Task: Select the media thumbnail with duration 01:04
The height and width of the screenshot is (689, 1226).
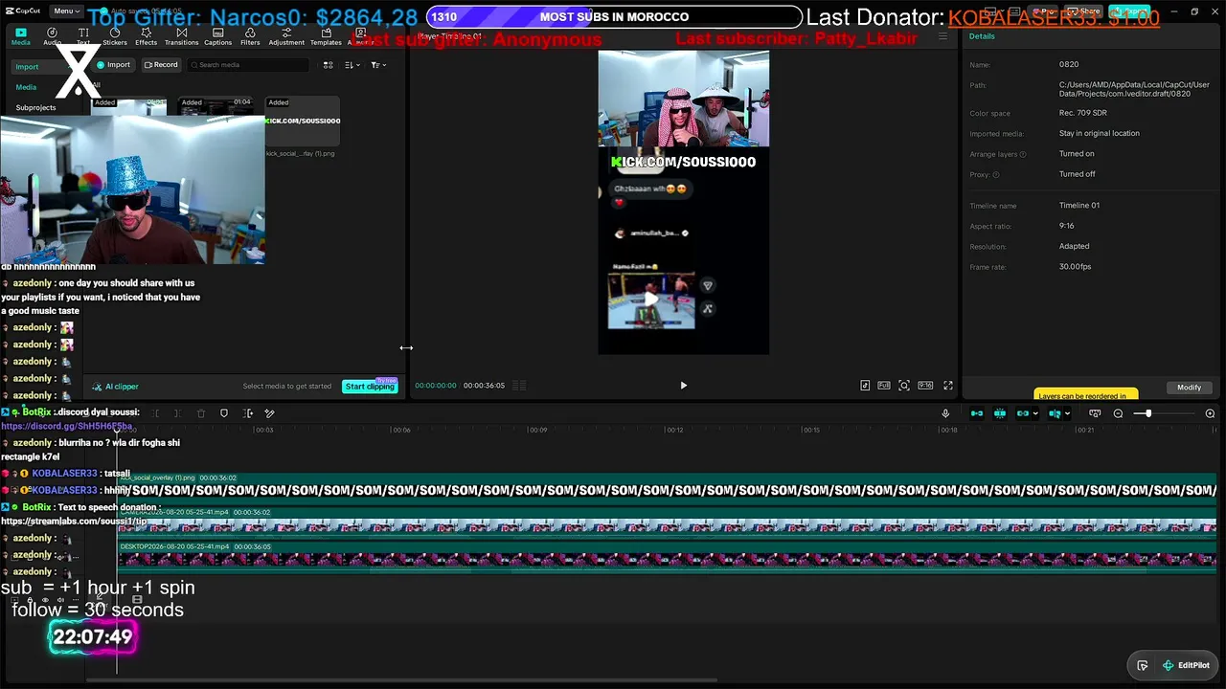Action: pyautogui.click(x=216, y=107)
